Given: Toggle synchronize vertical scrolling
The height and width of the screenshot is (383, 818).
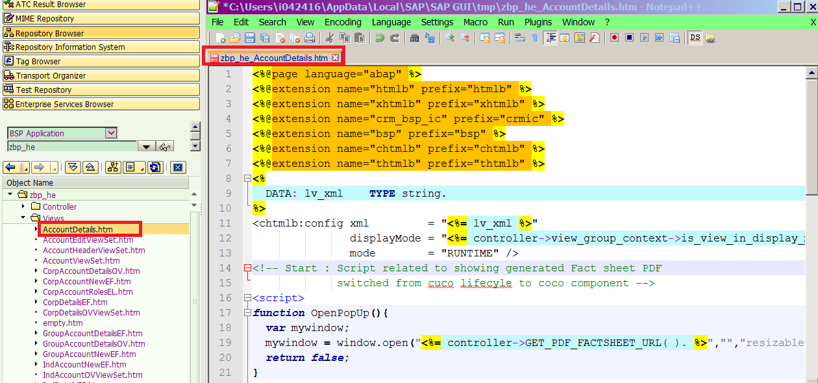Looking at the screenshot, I should (486, 38).
